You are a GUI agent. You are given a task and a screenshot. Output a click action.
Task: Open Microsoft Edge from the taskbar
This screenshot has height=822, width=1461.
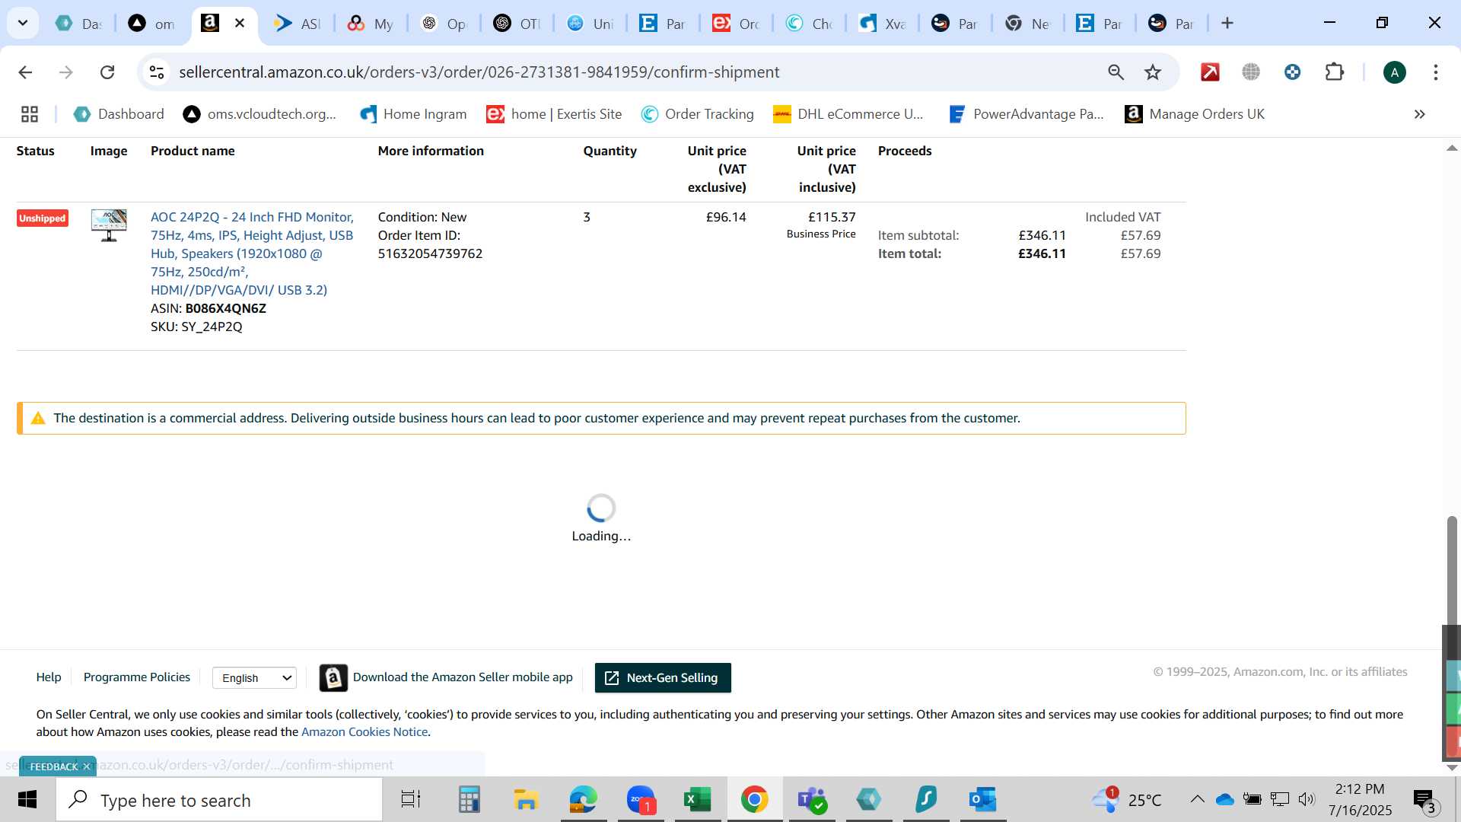[584, 800]
